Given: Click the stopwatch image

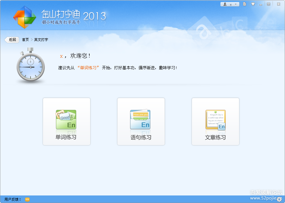Looking at the screenshot, I should click(31, 65).
